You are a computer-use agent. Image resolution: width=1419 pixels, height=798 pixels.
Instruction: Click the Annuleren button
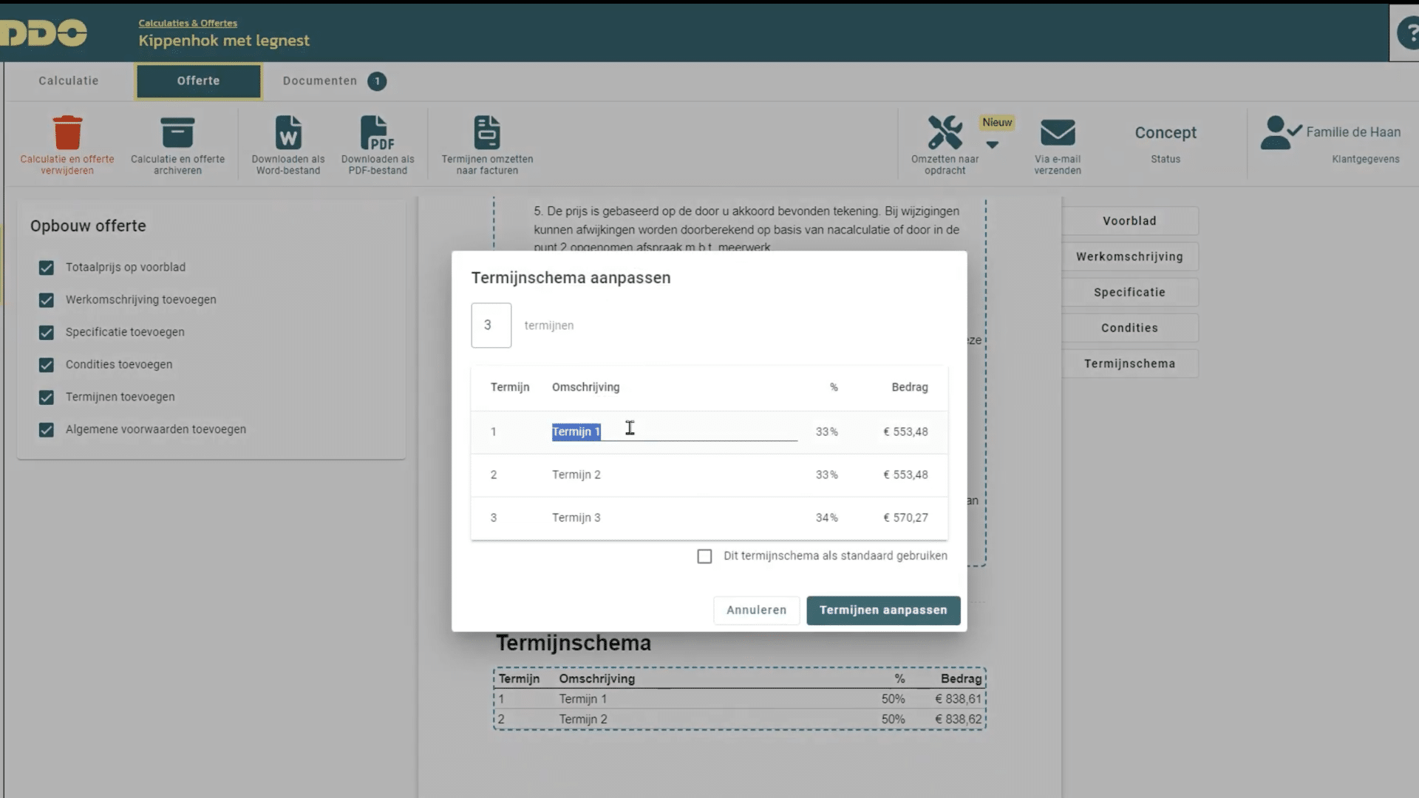[756, 610]
